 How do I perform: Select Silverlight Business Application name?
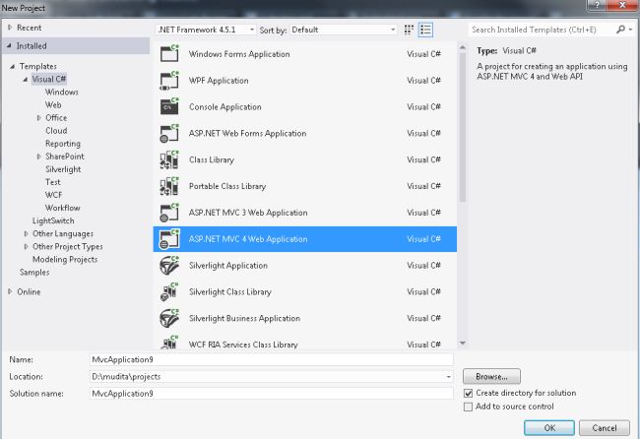[x=244, y=318]
